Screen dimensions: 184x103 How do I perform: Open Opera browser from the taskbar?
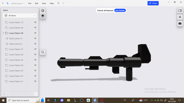pos(101,100)
